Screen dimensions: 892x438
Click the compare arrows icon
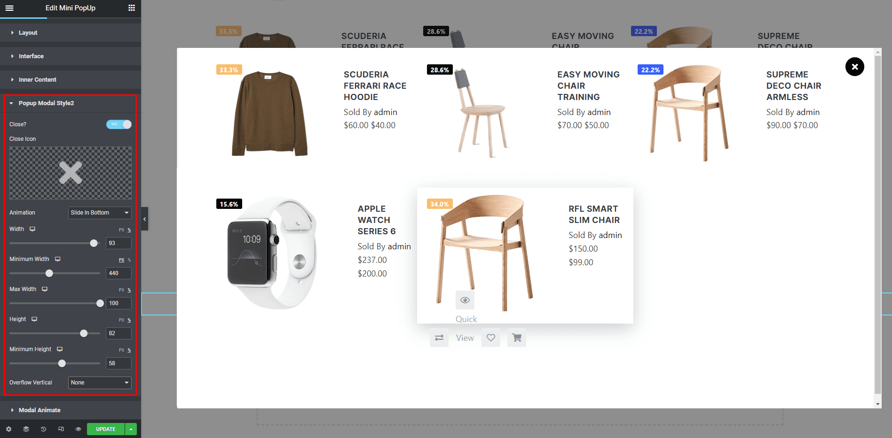(439, 338)
